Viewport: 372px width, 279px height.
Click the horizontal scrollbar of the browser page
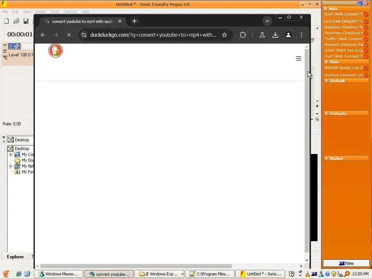point(136,266)
